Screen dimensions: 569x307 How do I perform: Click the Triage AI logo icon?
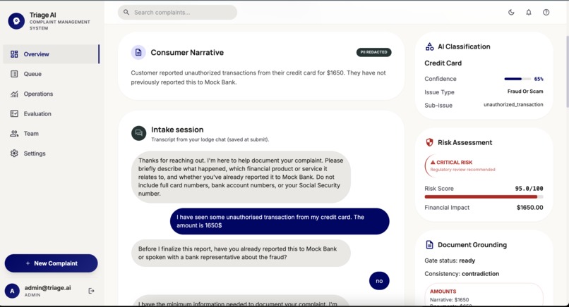16,21
